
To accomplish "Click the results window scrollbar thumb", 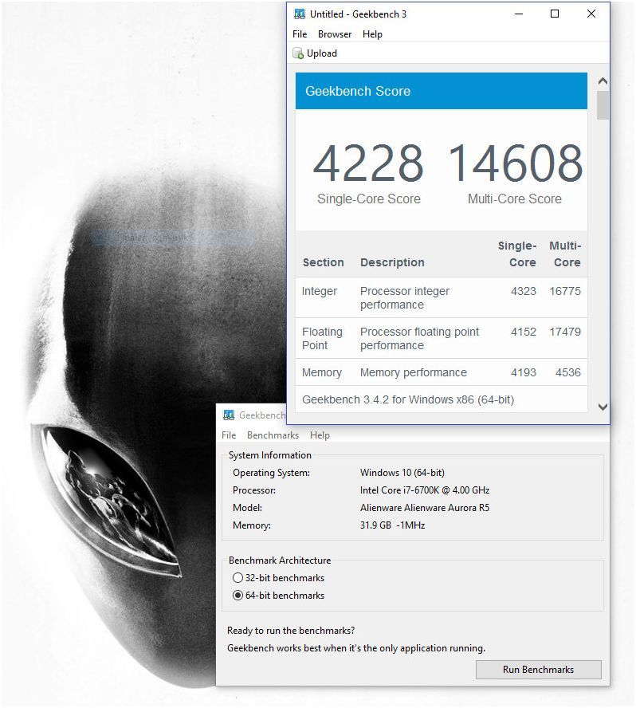I will point(603,105).
